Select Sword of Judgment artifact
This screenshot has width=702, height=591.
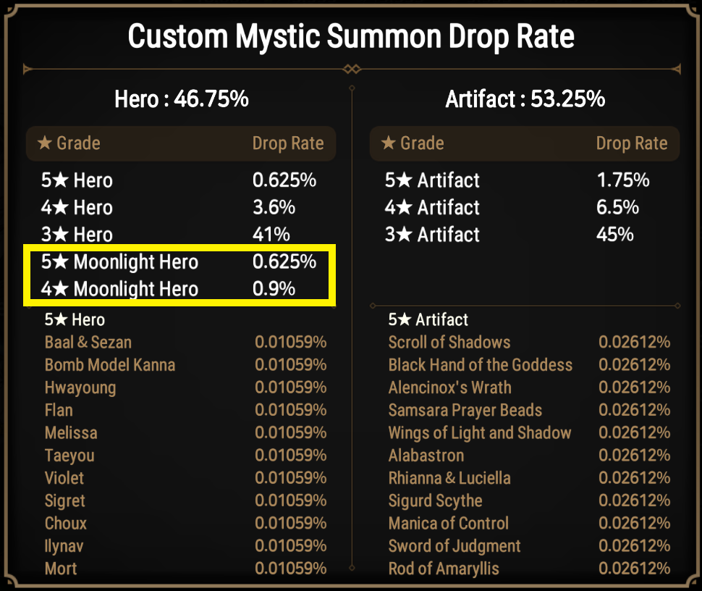point(454,546)
